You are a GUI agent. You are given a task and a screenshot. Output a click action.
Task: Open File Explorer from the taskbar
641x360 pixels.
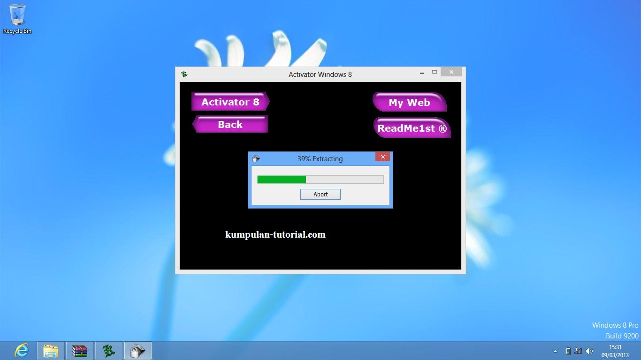pos(51,351)
